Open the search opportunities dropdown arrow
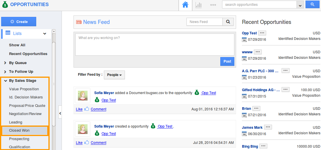This screenshot has width=321, height=150. point(300,5)
